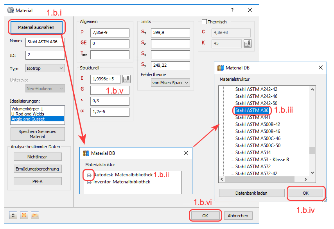334x229 pixels.
Task: Click the Material auswählen button
Action: (x=36, y=27)
